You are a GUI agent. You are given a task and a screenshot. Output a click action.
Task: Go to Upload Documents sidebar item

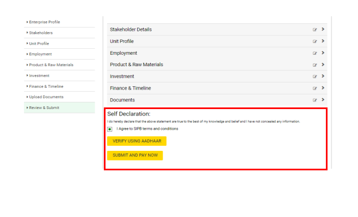(x=46, y=97)
